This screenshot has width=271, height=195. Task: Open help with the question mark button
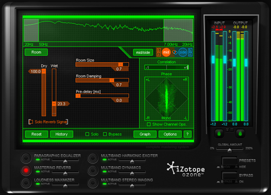(x=188, y=134)
